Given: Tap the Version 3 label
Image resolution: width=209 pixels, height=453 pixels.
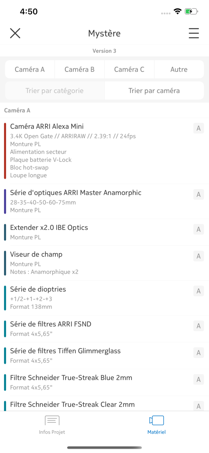Looking at the screenshot, I should click(x=104, y=51).
